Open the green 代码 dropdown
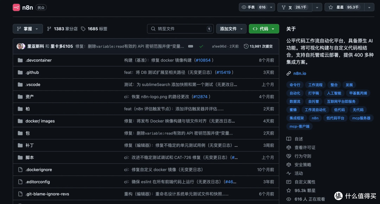380x204 pixels. (x=264, y=29)
